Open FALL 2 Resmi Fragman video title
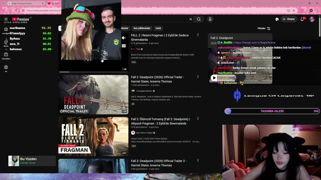Screen dimensions: 321x180 tap(160, 37)
